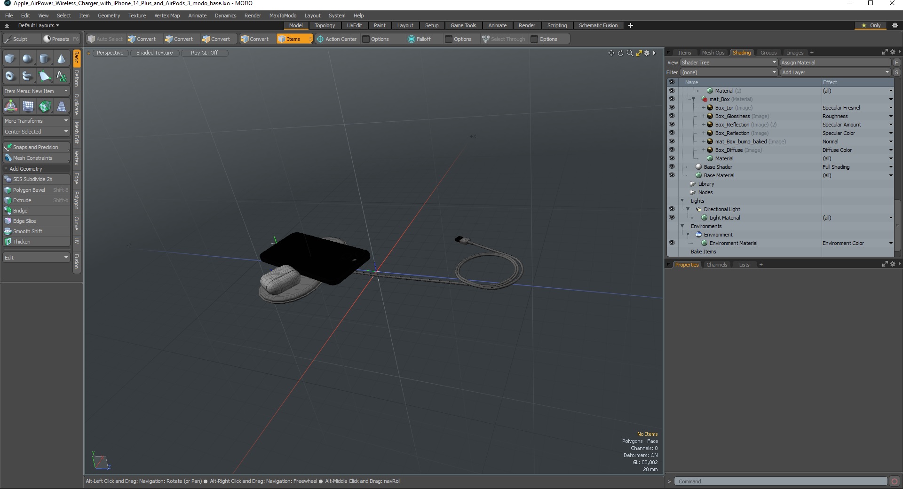The image size is (903, 489).
Task: Select the Cylinder primitive tool
Action: pyautogui.click(x=44, y=59)
